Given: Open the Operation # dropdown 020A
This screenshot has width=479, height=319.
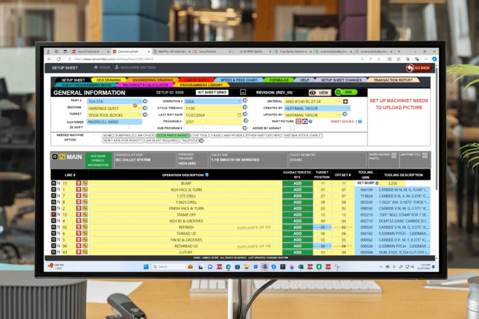Looking at the screenshot, I should tap(213, 102).
